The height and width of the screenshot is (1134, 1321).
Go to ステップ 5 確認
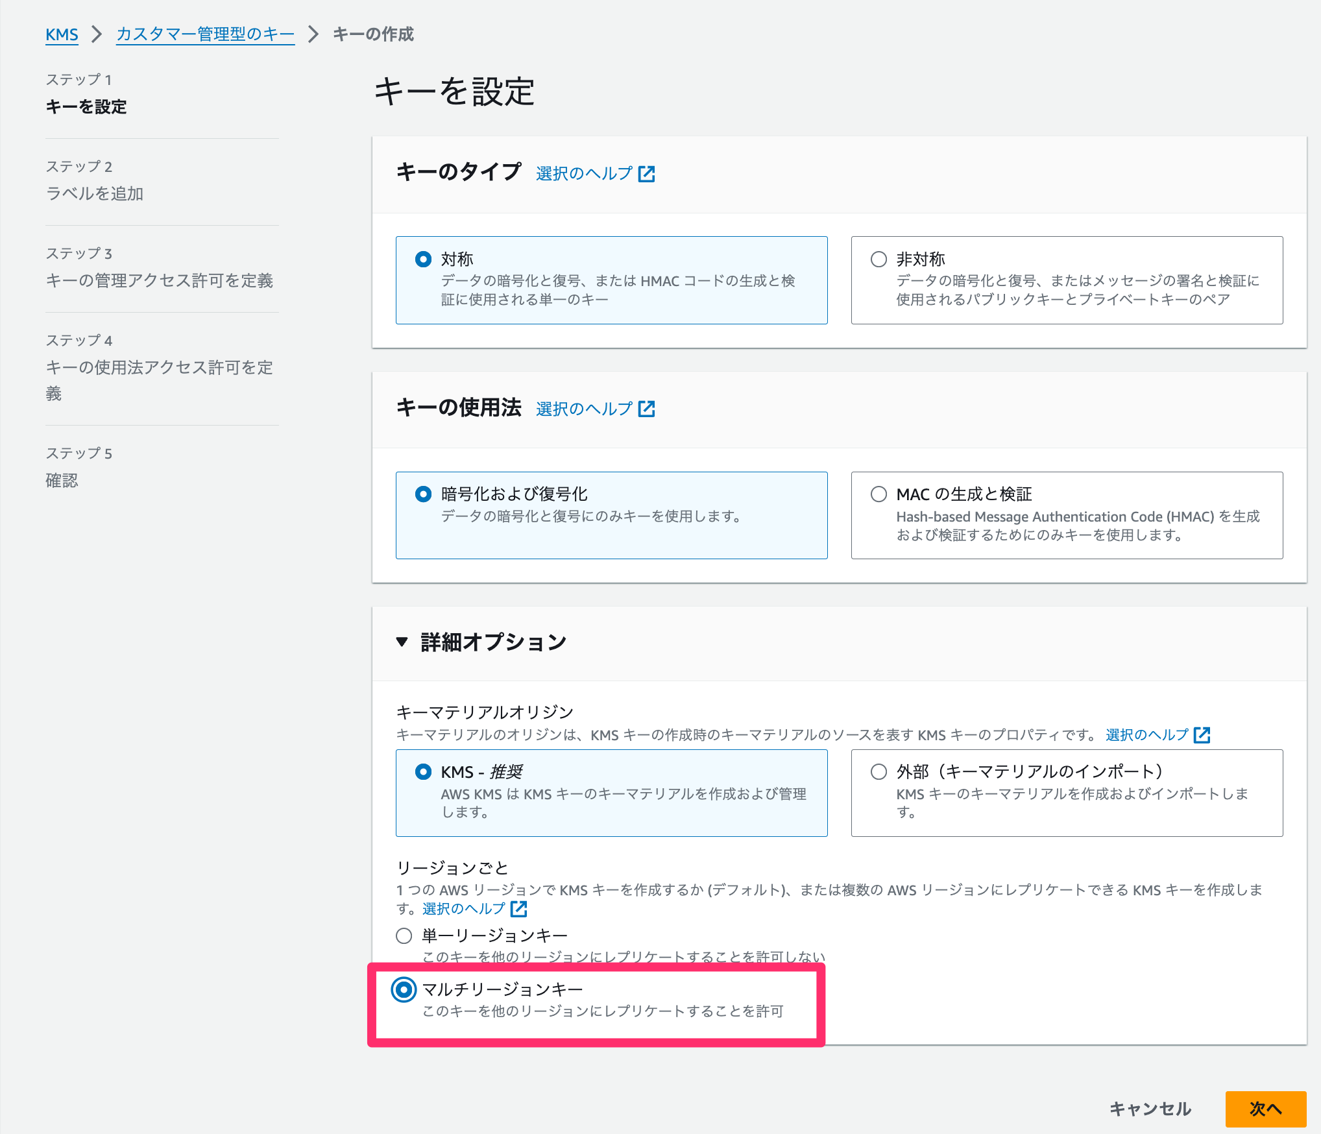click(62, 481)
